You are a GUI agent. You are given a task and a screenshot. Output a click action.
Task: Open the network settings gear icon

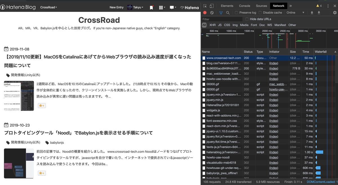click(335, 13)
